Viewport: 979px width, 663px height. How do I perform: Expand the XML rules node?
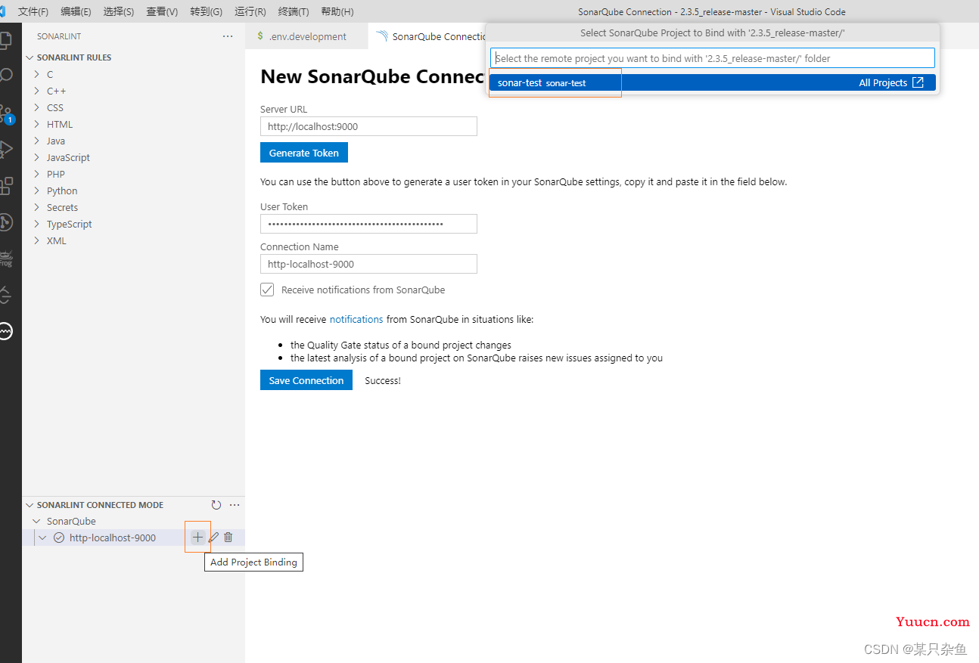36,240
